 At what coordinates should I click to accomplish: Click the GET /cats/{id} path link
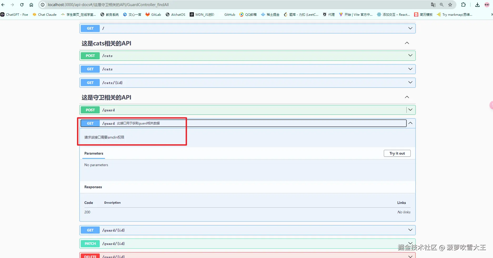(112, 83)
